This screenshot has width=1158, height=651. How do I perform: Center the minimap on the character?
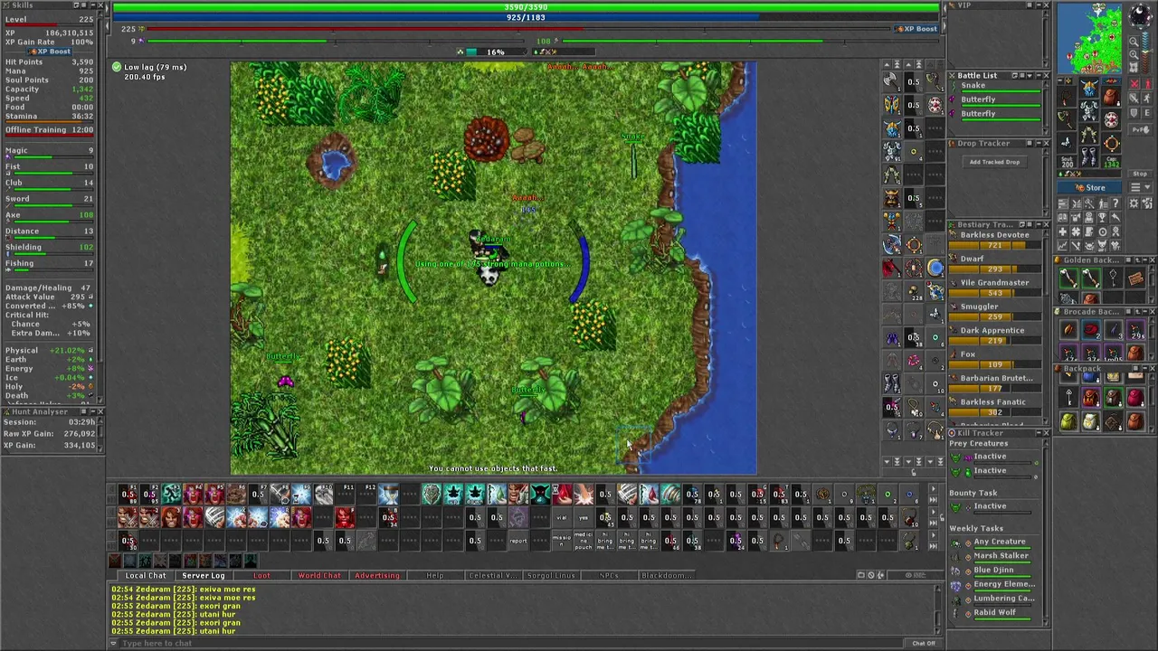(x=1134, y=67)
